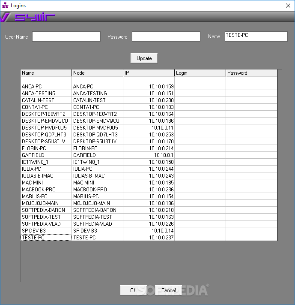295x305 pixels.
Task: Click MAC-MINI in the Node column
Action: [98, 183]
